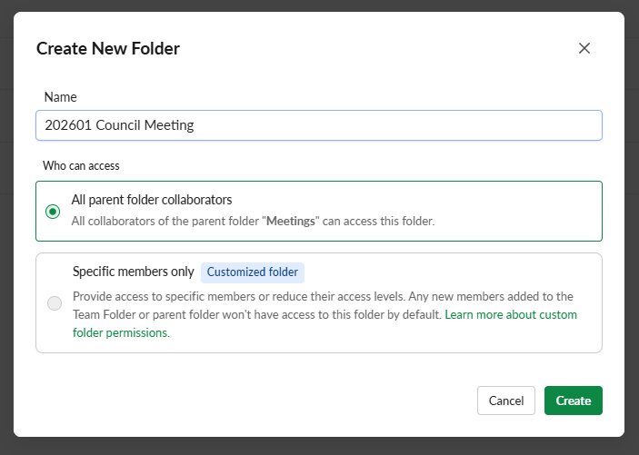
Task: Click the All parent folder collaborators heading
Action: click(152, 200)
